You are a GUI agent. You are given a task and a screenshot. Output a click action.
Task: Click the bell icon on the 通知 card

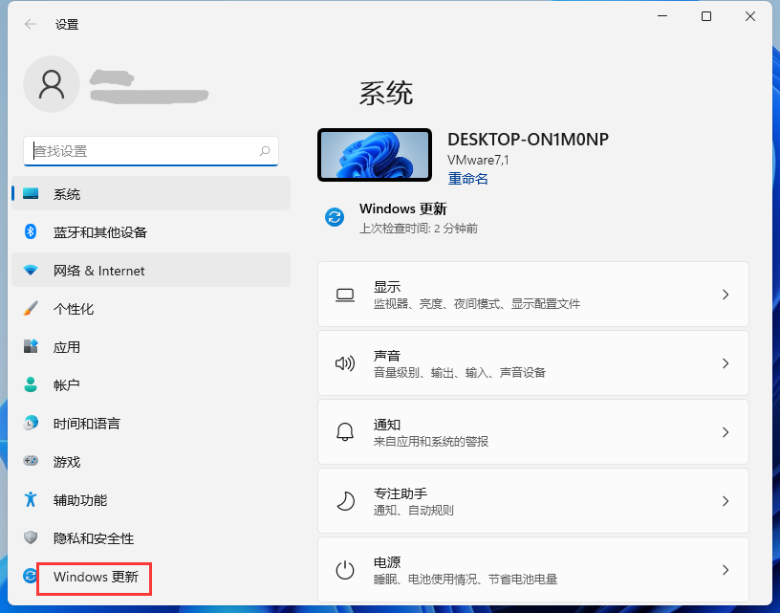tap(344, 431)
